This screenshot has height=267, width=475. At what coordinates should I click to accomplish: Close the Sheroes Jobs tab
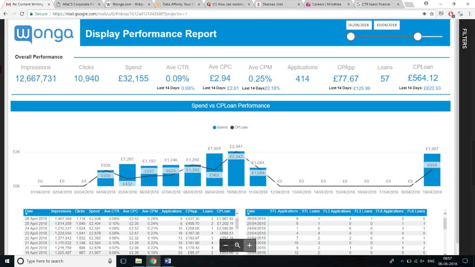coord(299,5)
